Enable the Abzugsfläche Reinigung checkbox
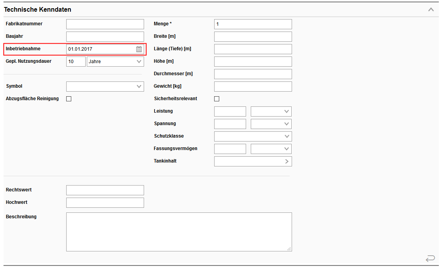Viewport: 440px width, 267px height. point(69,99)
